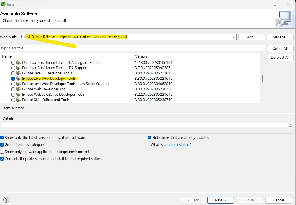Click version 3.22.0.v202305221615

coord(153,94)
